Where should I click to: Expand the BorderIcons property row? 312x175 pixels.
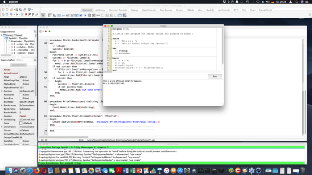click(2, 105)
